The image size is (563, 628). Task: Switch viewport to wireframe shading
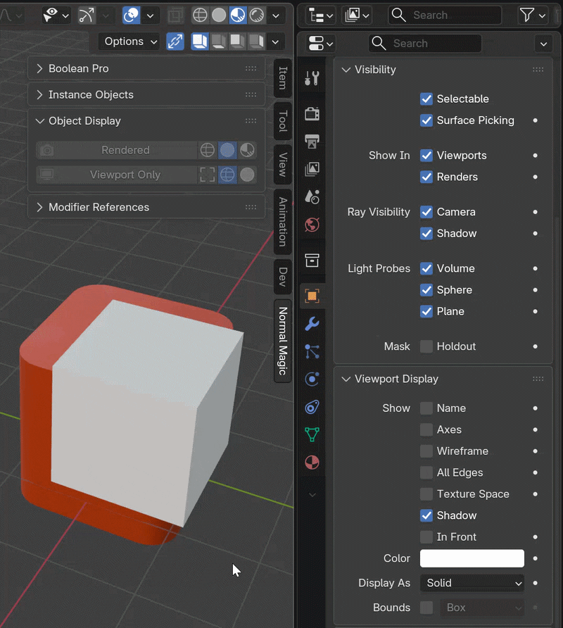pyautogui.click(x=200, y=15)
